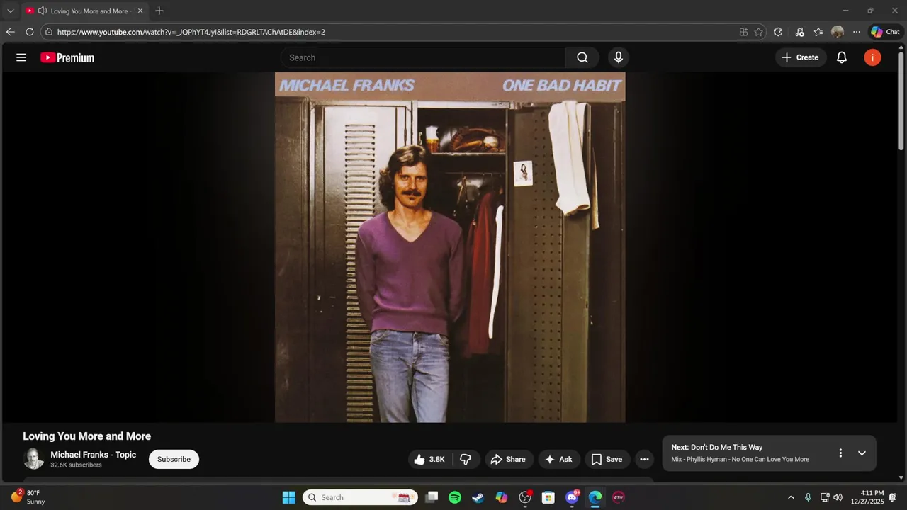Open Copilot Chat sidebar
Viewport: 907px width, 510px height.
pyautogui.click(x=885, y=32)
